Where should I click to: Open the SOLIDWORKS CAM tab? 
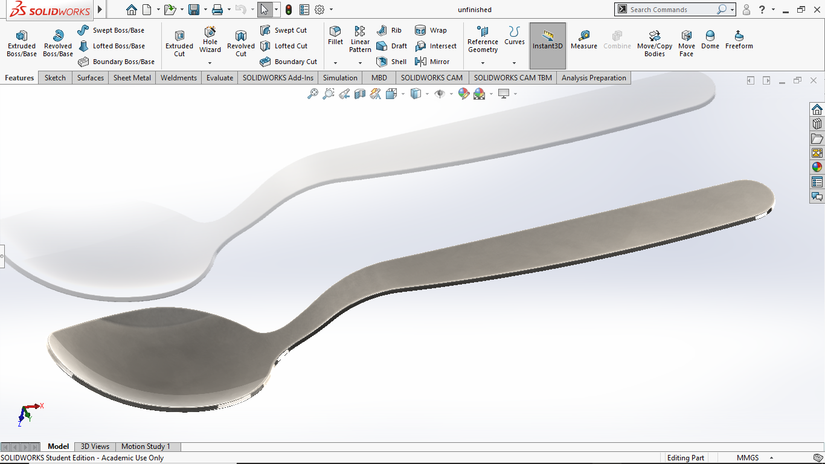432,77
